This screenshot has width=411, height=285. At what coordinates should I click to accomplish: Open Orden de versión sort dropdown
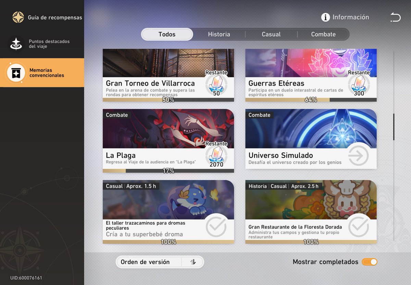tap(160, 262)
